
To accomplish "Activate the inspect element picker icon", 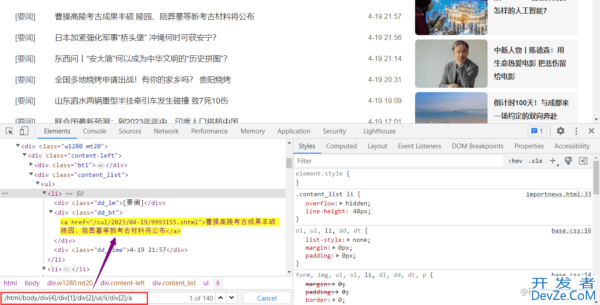I will [9, 131].
